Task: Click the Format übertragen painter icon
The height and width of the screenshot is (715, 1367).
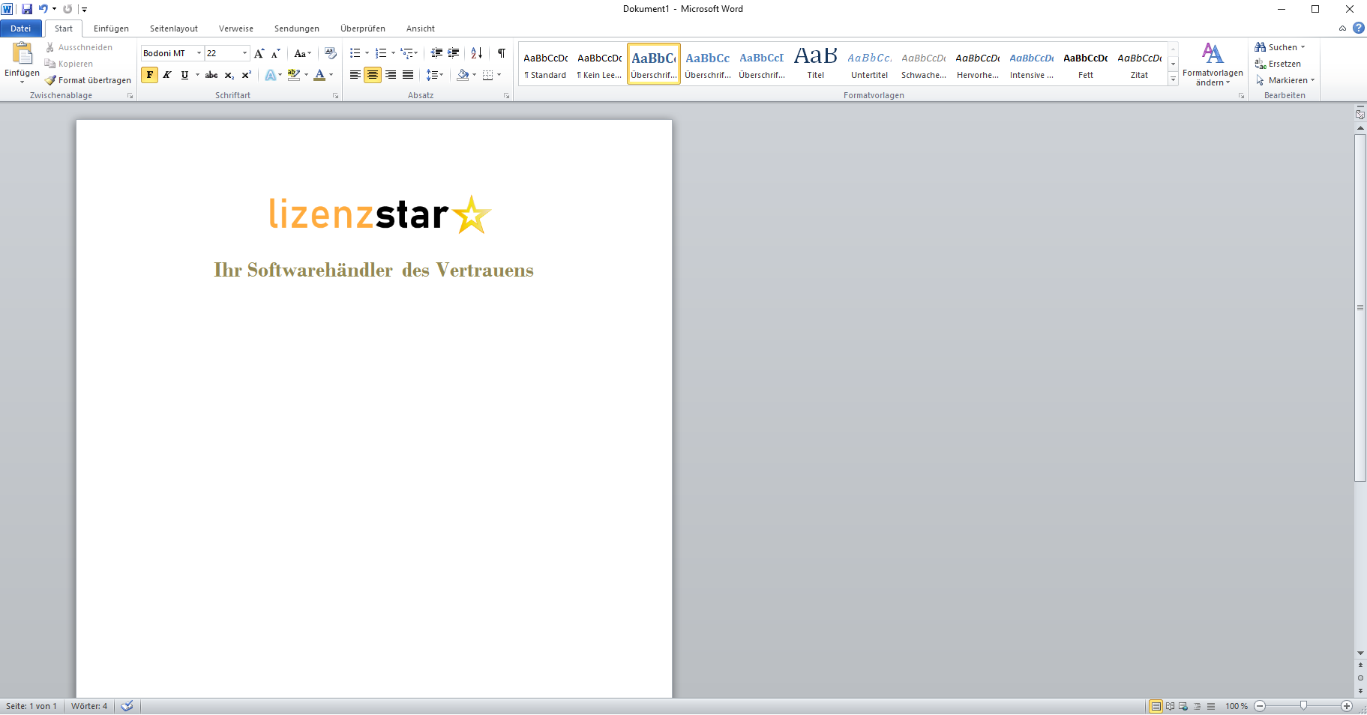Action: (x=51, y=80)
